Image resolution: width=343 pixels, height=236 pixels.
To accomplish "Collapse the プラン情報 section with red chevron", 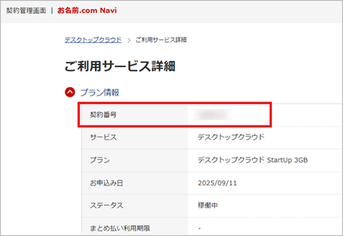I will [70, 92].
